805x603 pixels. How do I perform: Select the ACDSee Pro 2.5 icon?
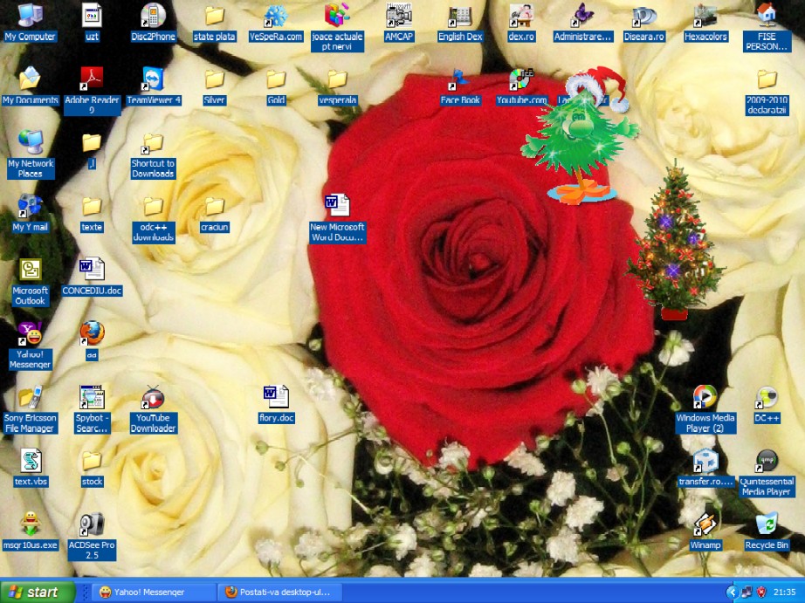92,524
